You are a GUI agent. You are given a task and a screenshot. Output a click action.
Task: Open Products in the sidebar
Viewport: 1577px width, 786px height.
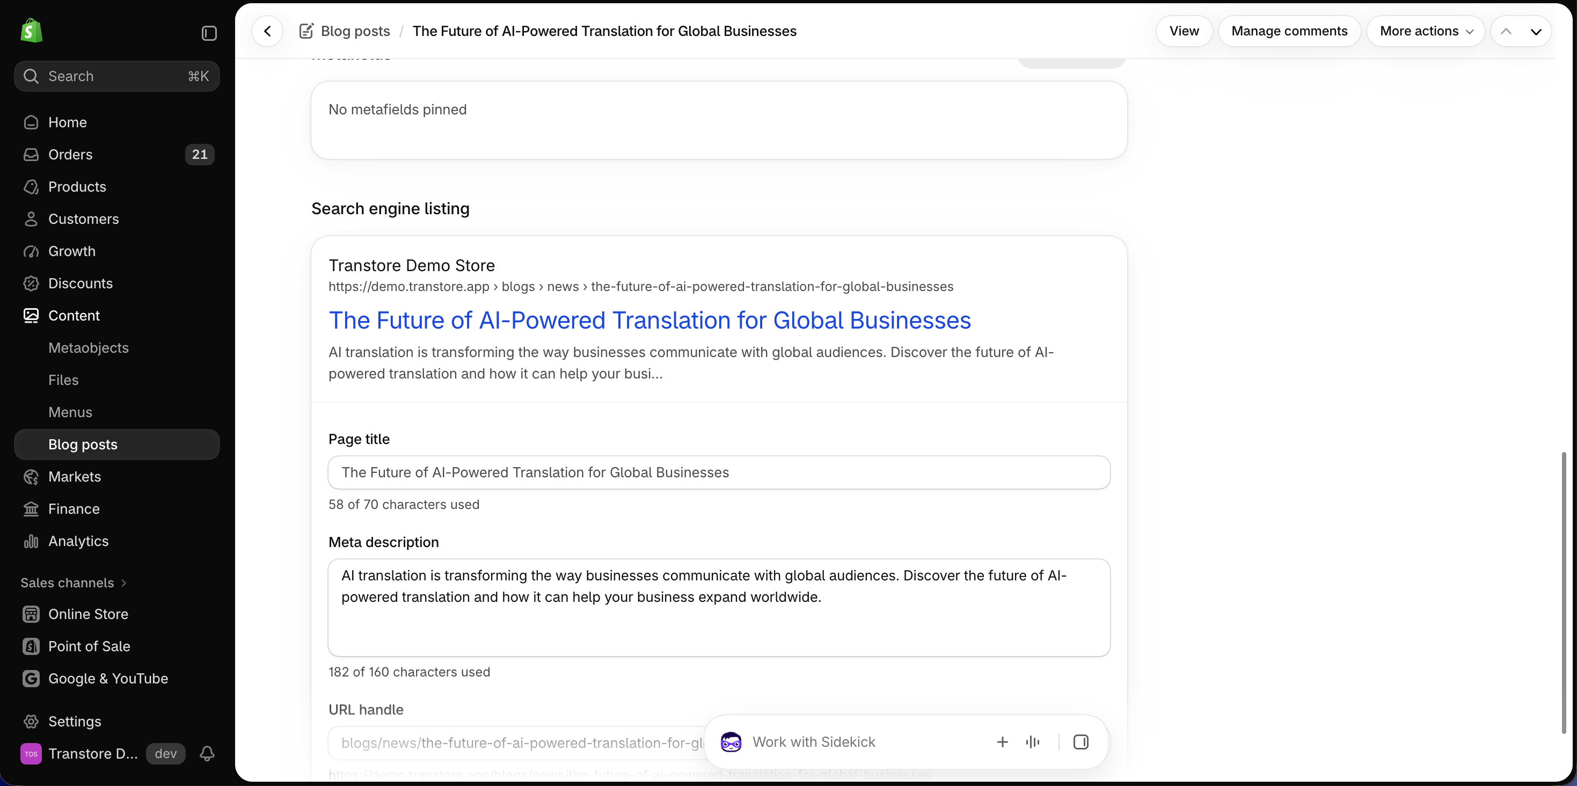click(x=116, y=187)
